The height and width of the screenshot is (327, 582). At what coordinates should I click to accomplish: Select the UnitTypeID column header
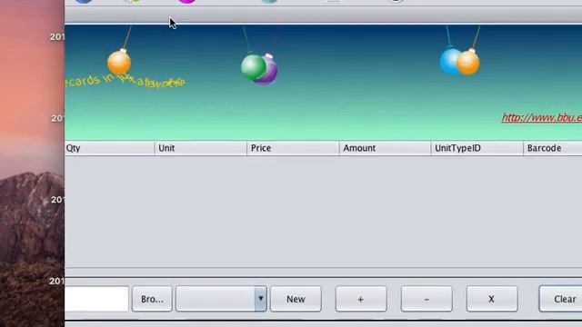477,148
